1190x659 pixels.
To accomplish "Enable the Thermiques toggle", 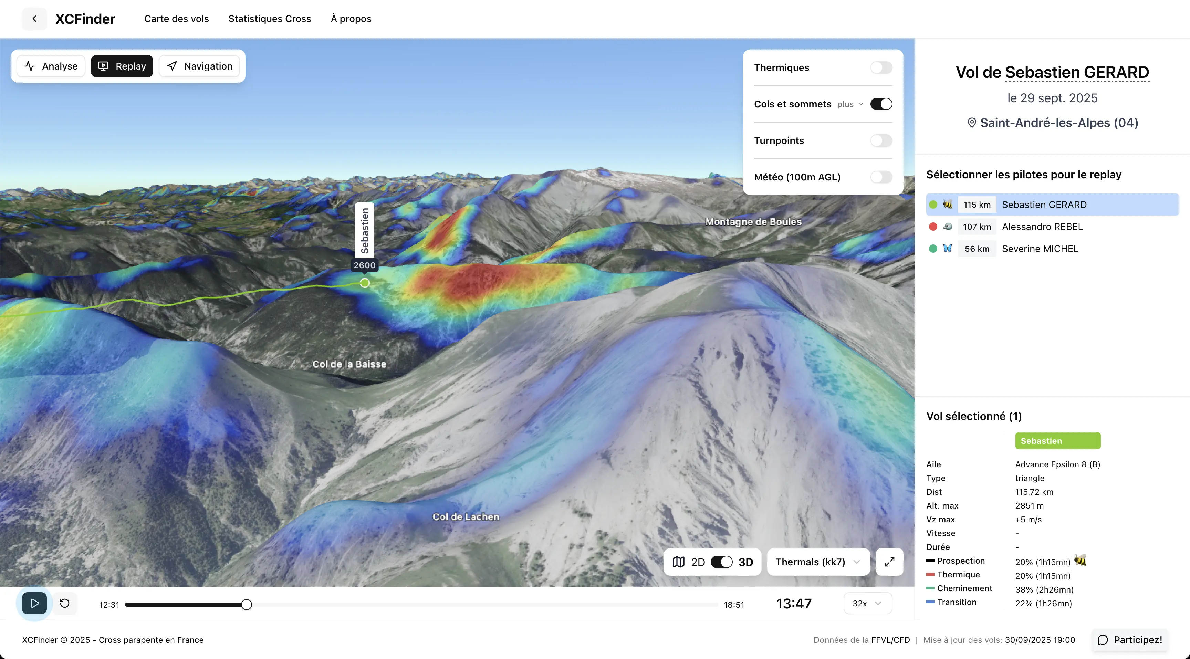I will point(881,68).
